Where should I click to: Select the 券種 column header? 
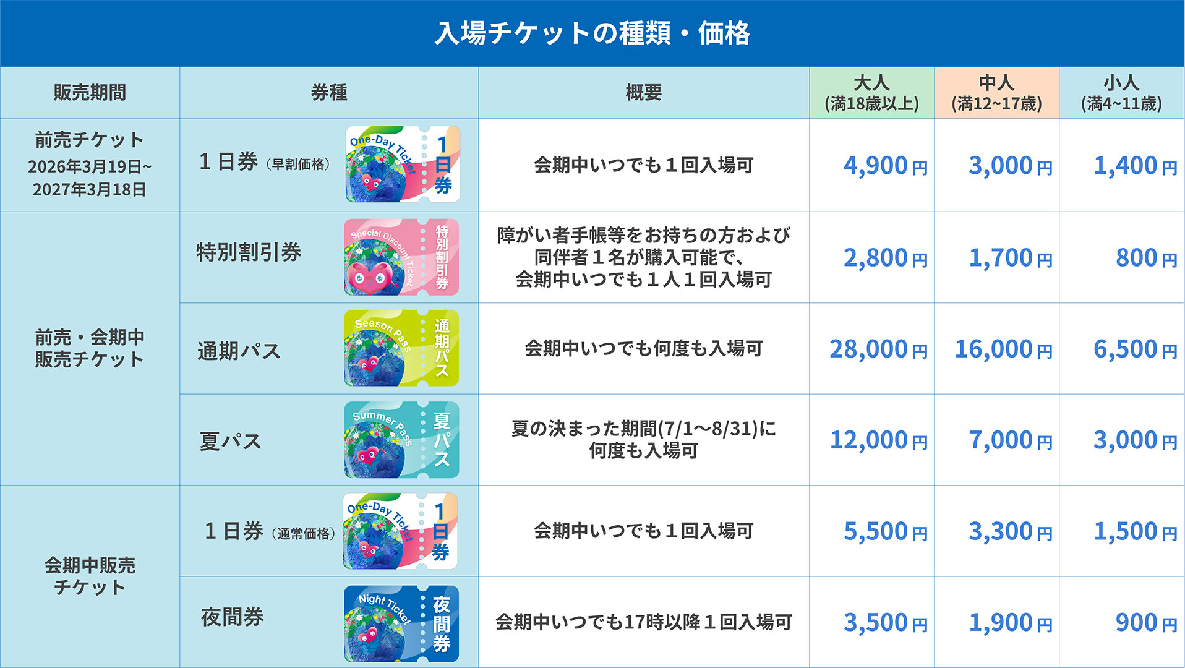click(x=329, y=93)
